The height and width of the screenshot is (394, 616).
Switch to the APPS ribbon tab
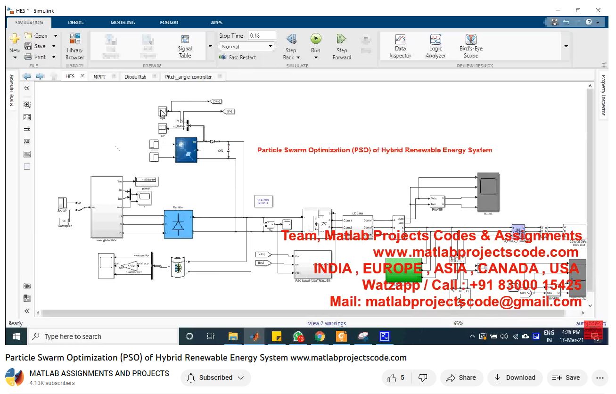(216, 22)
